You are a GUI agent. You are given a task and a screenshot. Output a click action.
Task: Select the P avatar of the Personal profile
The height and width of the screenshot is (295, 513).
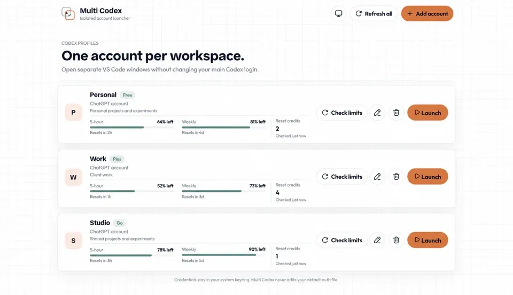[x=73, y=113]
